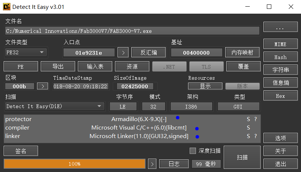The image size is (301, 172).
Task: Open the 反汇编 disassembly button
Action: (148, 52)
